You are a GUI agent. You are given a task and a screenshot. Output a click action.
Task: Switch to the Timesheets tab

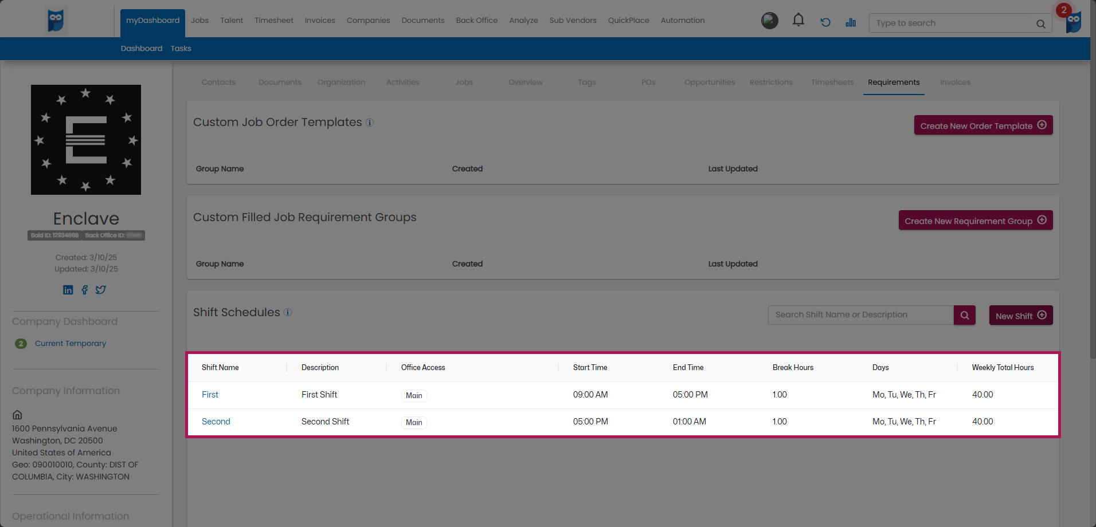click(832, 82)
